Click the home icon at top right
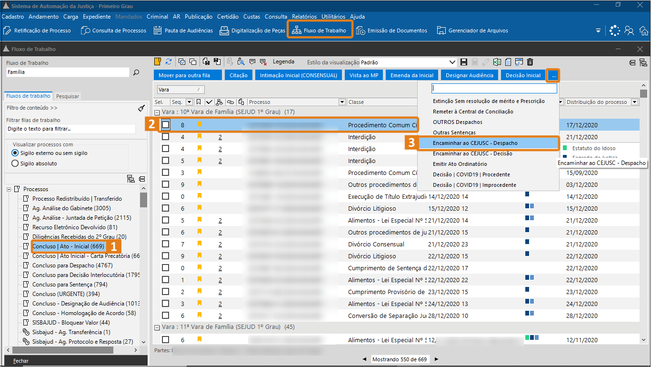 [643, 31]
